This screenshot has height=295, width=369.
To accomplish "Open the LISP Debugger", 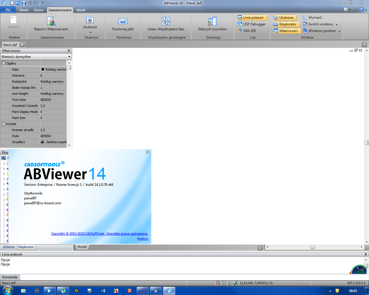I will click(x=252, y=24).
